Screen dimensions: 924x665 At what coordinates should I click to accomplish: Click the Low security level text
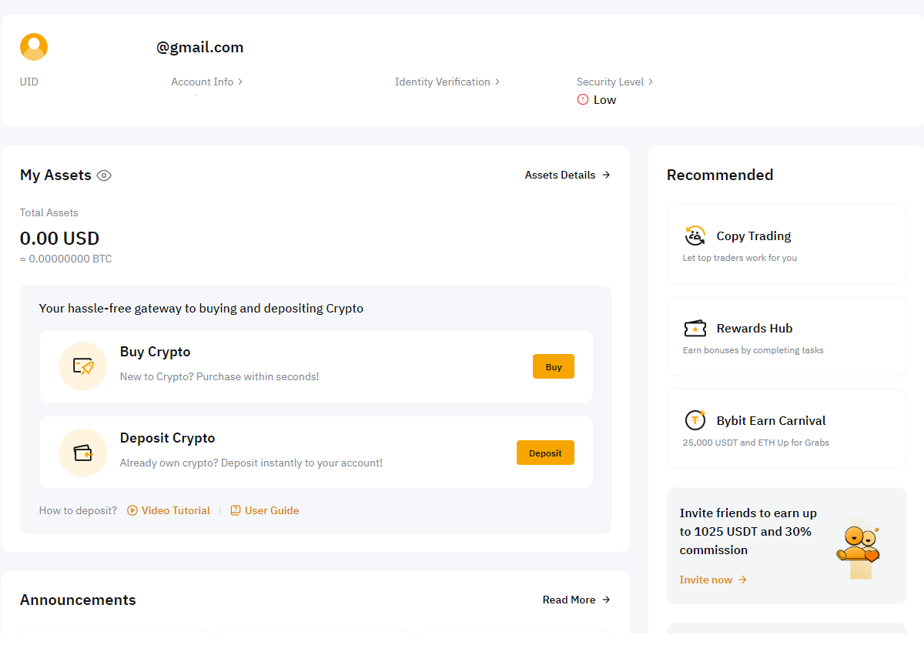tap(604, 99)
